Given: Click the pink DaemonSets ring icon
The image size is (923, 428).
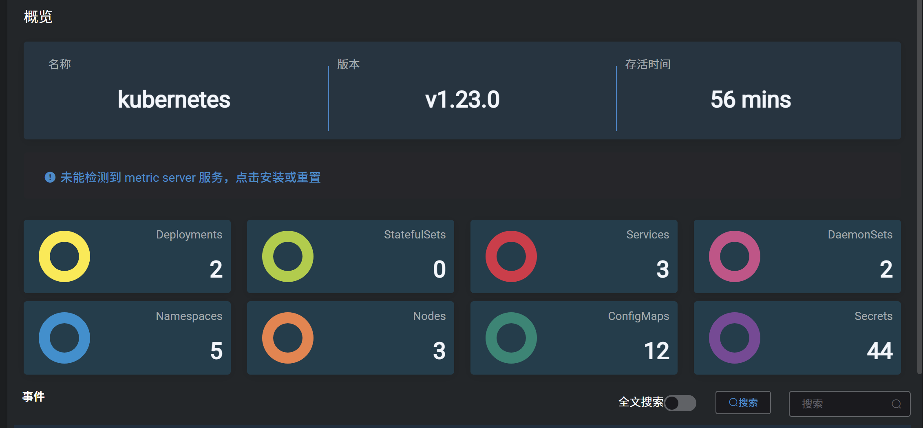Looking at the screenshot, I should tap(735, 256).
